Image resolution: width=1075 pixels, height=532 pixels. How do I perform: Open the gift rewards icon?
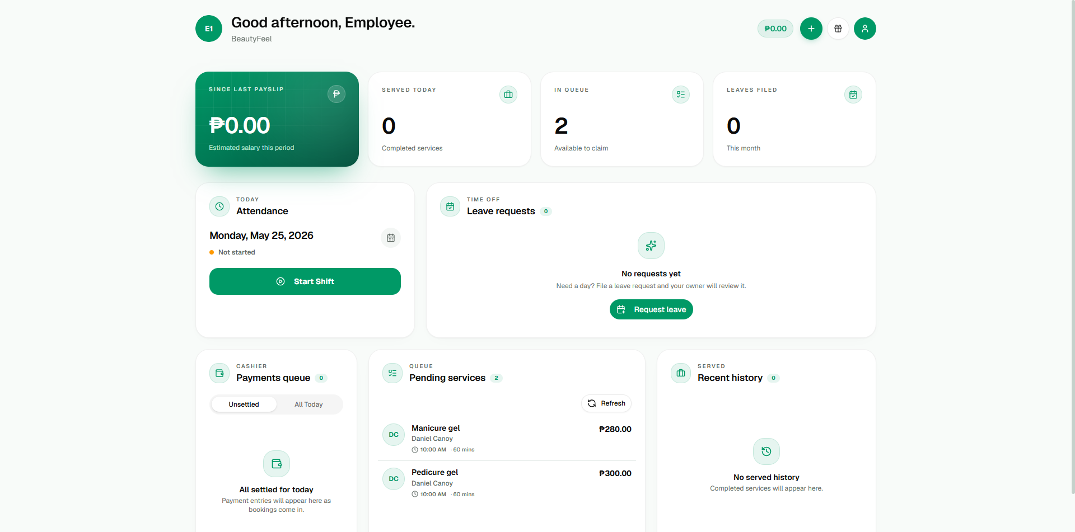[x=838, y=29]
